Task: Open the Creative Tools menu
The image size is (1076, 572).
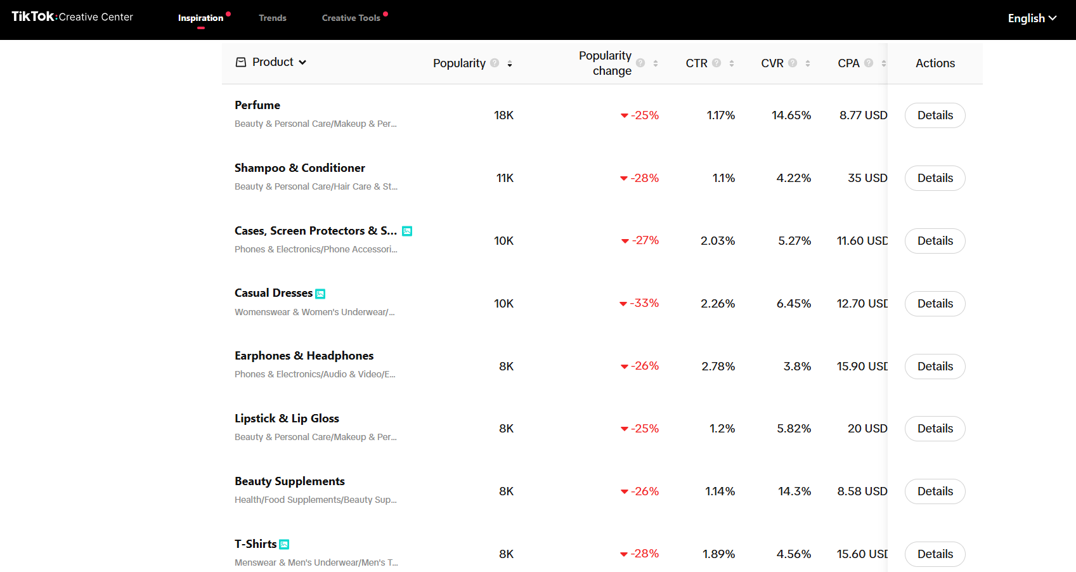Action: (351, 18)
